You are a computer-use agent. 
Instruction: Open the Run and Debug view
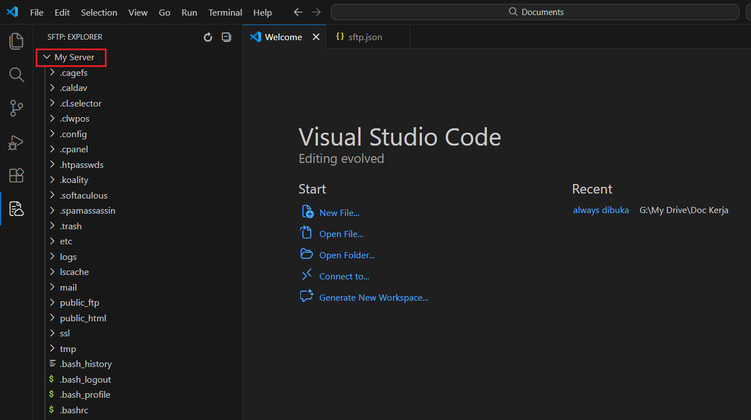17,142
